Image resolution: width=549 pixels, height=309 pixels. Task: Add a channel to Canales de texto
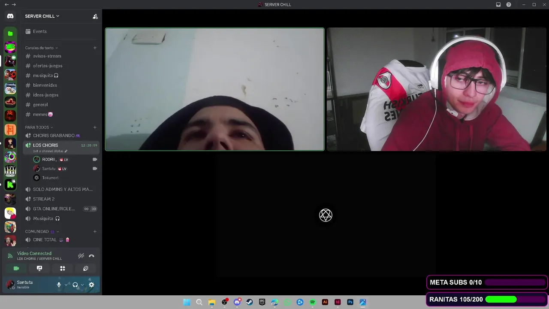[x=95, y=48]
